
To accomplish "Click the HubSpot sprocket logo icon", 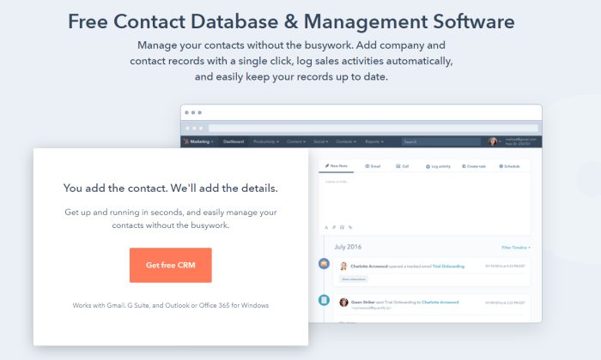I will (186, 141).
